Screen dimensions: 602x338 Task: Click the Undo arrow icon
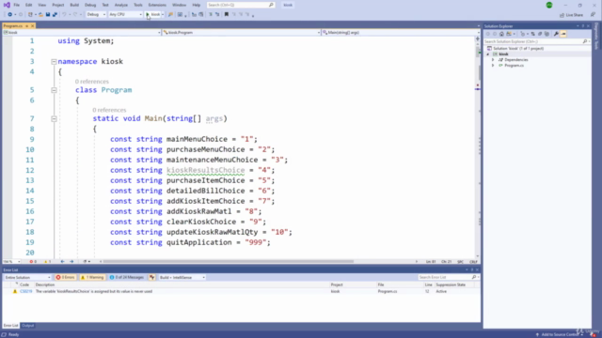[x=64, y=15]
